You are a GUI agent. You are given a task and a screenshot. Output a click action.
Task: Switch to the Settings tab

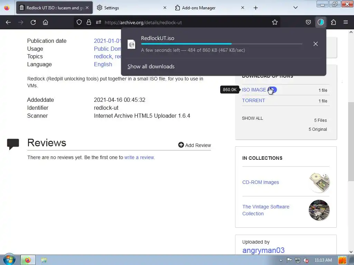click(132, 8)
